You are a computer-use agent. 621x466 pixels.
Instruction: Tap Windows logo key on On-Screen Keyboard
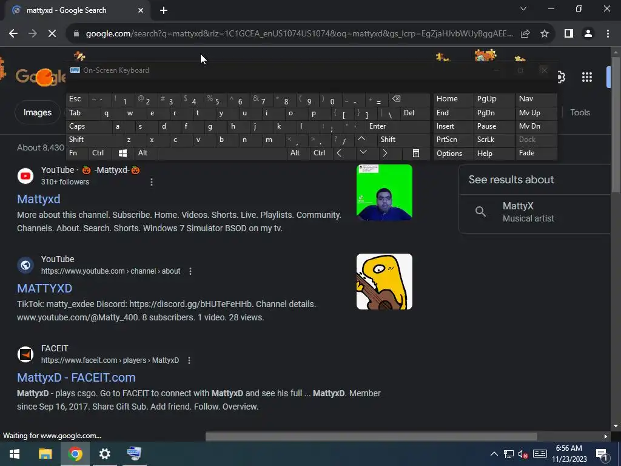123,153
